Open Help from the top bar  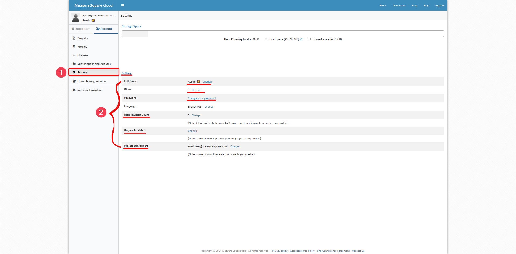[414, 6]
